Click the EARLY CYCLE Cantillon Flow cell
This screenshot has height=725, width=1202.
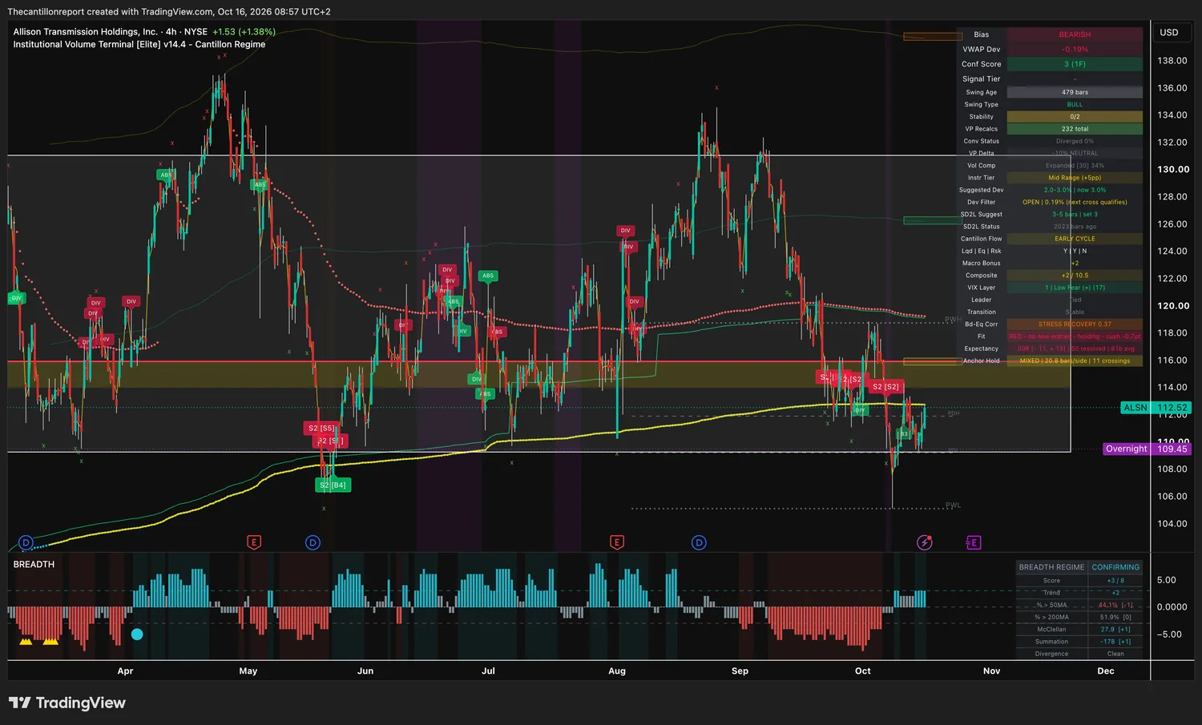tap(1075, 239)
